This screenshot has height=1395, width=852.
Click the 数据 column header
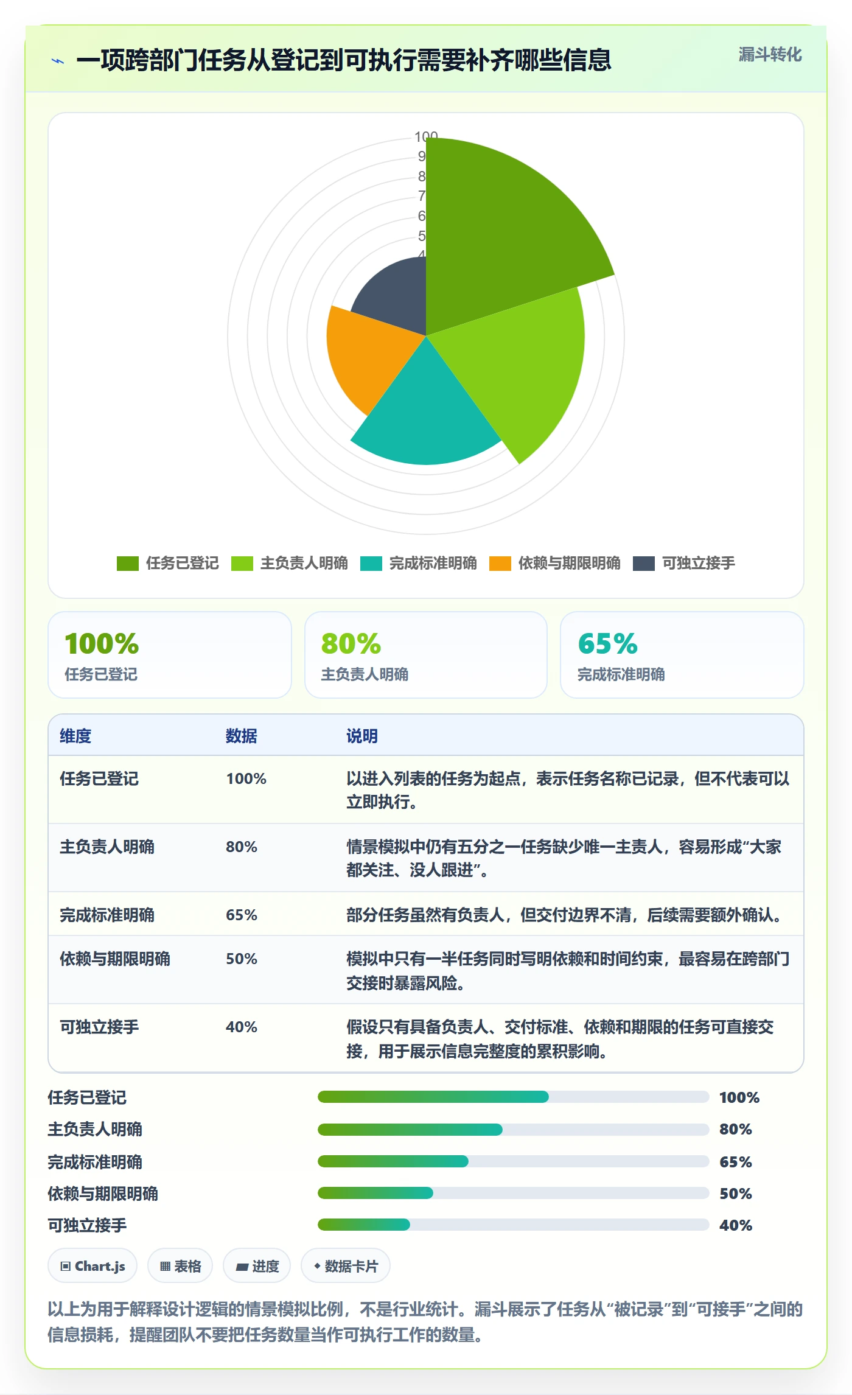(242, 736)
